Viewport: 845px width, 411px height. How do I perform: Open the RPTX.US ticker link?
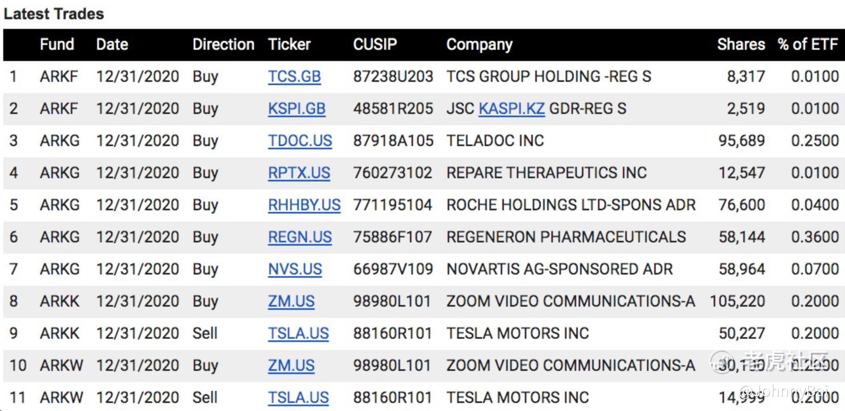(299, 173)
